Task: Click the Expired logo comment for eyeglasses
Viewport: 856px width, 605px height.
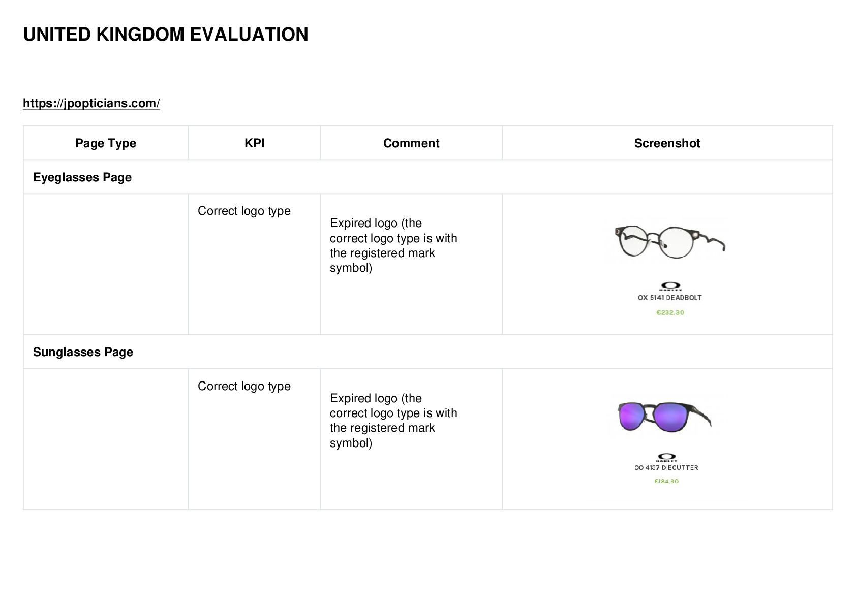Action: pyautogui.click(x=393, y=245)
